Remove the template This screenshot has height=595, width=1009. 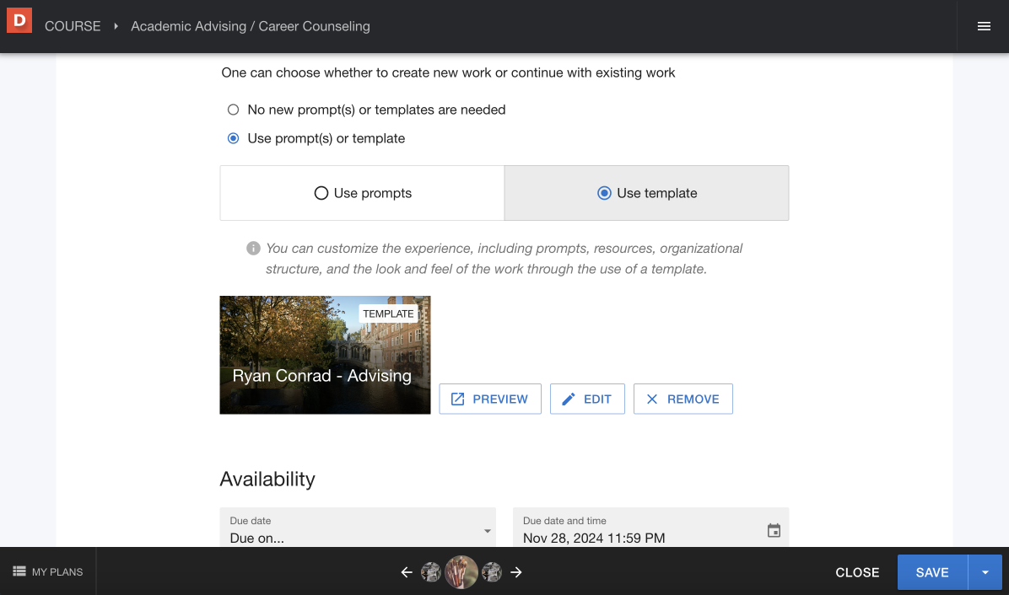[x=683, y=399]
